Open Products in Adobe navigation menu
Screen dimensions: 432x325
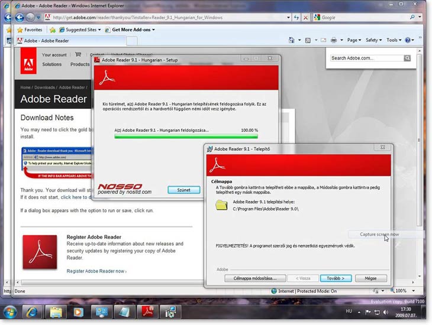tap(79, 64)
